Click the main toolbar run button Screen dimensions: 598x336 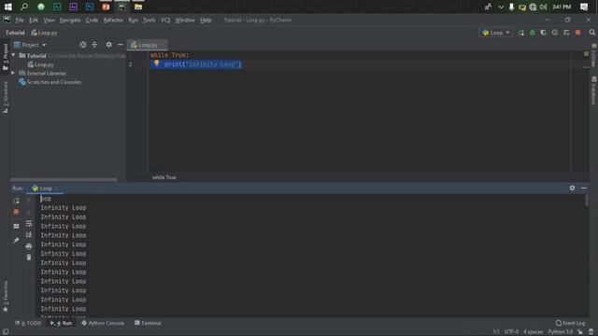(521, 33)
